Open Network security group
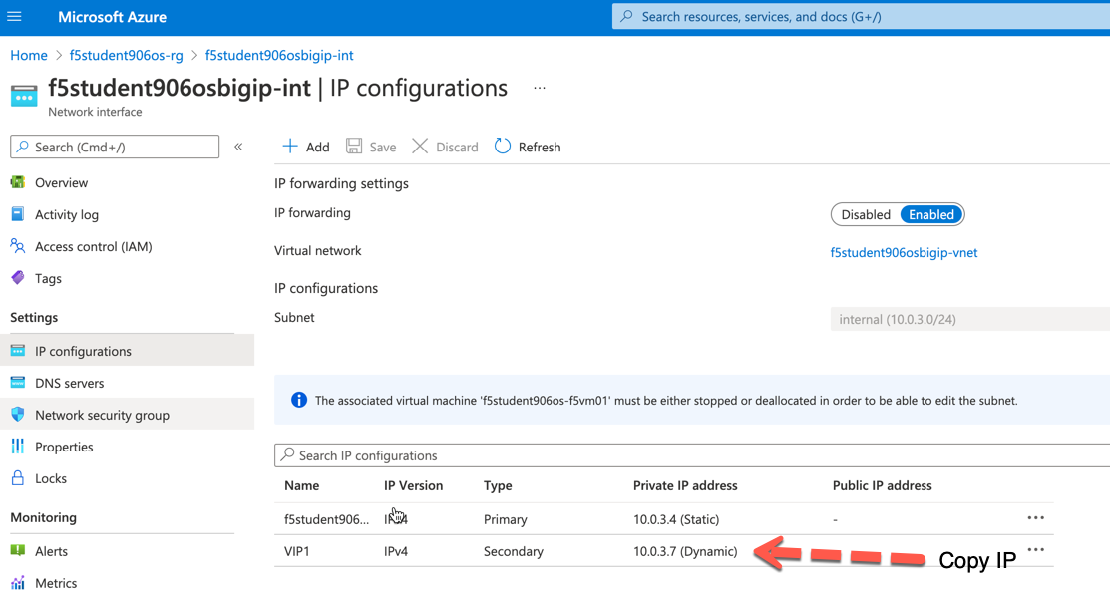 (102, 415)
